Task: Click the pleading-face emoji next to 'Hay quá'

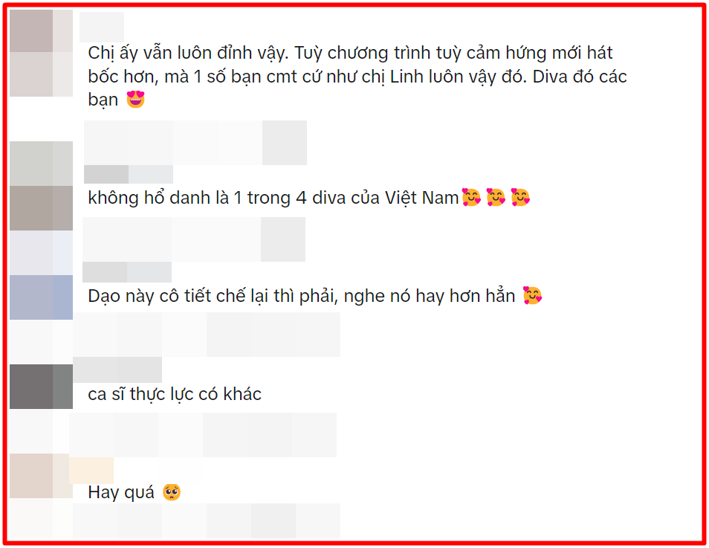Action: tap(172, 492)
